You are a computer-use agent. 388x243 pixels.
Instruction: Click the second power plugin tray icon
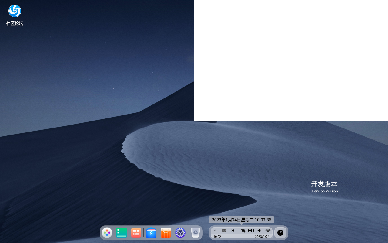251,230
